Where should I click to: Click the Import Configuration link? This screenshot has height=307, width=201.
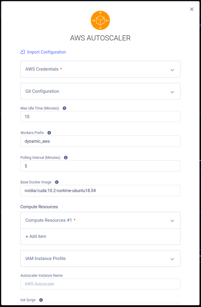point(46,52)
